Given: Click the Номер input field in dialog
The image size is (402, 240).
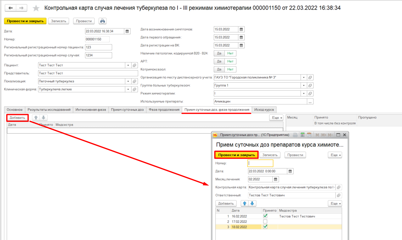Looking at the screenshot, I should [260, 163].
